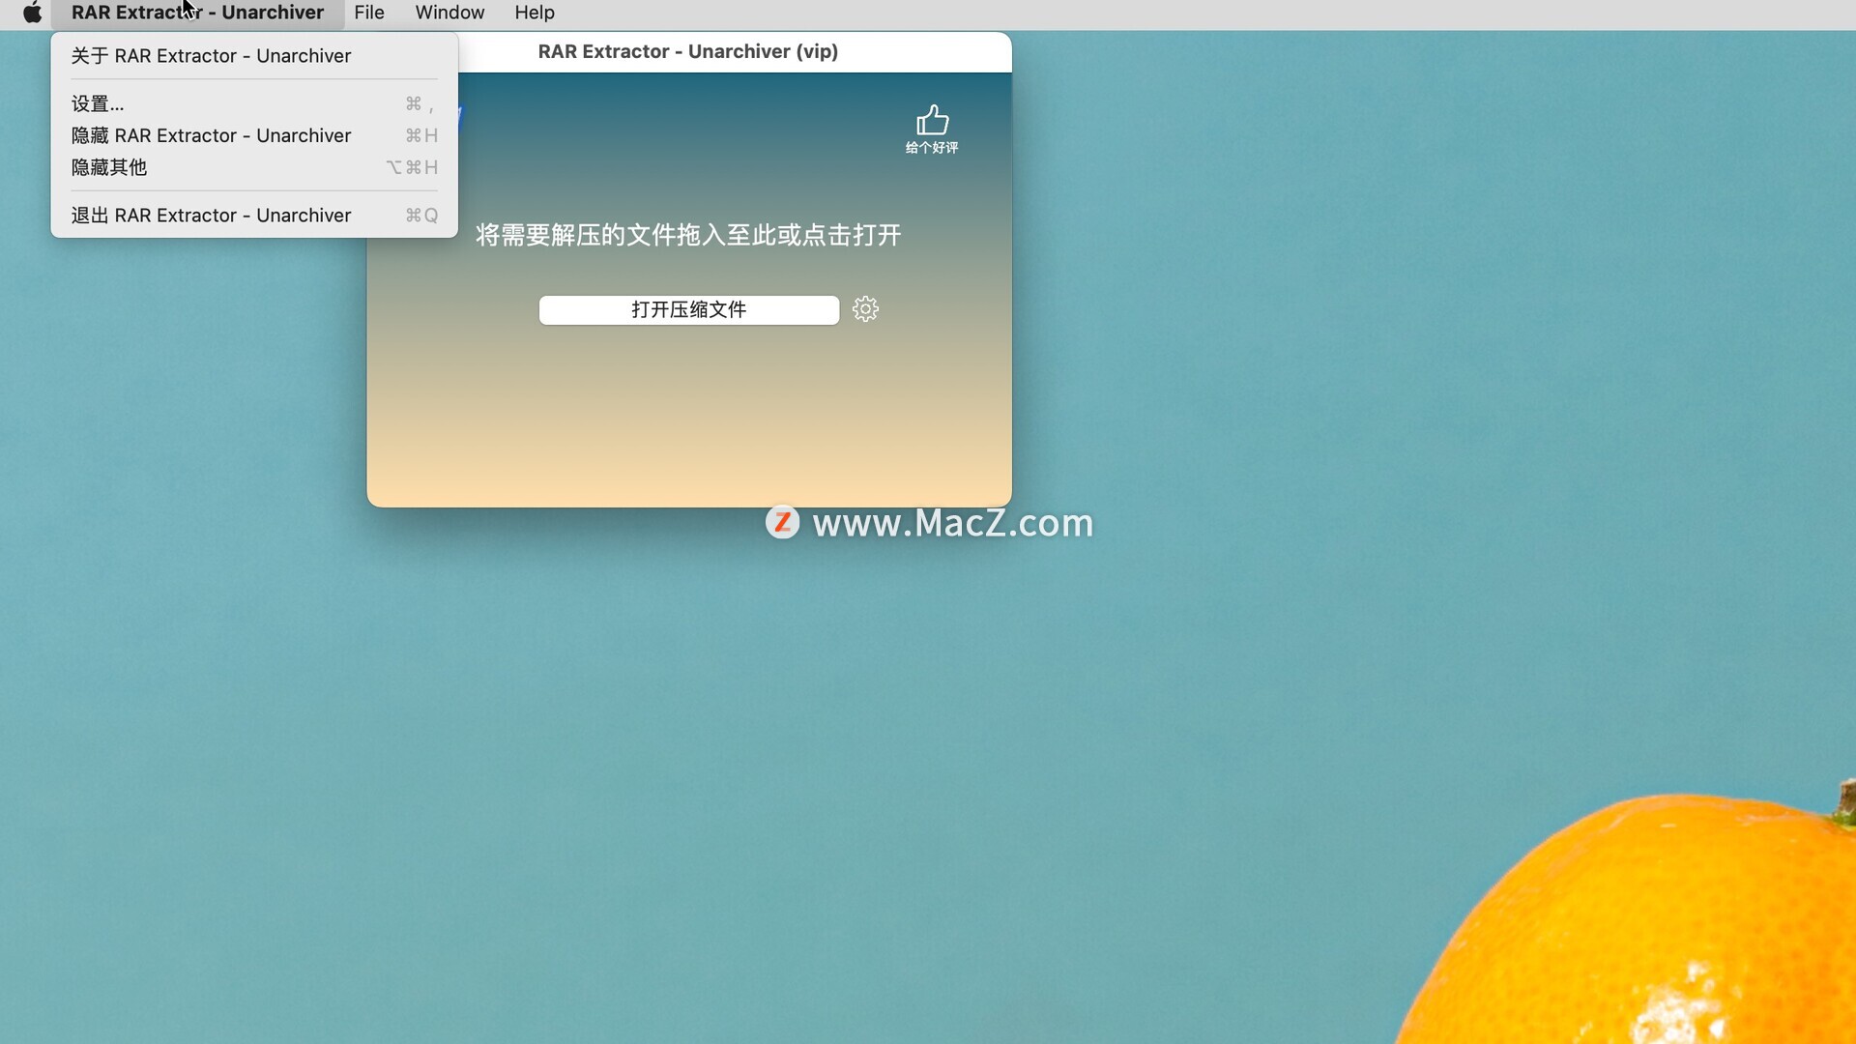Click the drop-area text 将需要解压的文件拖入至此或点击打开

(x=688, y=235)
